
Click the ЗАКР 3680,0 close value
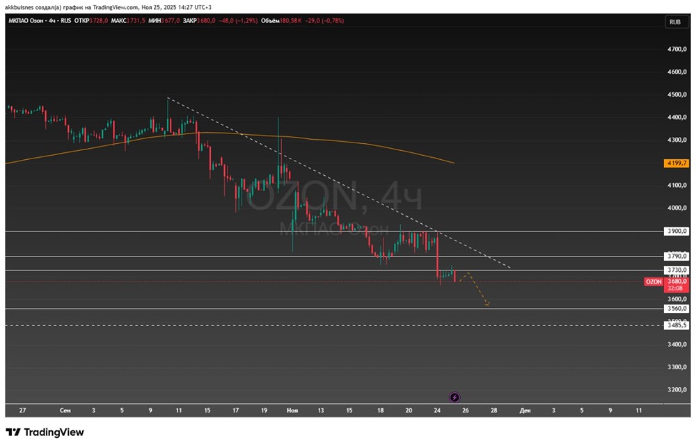click(x=199, y=21)
